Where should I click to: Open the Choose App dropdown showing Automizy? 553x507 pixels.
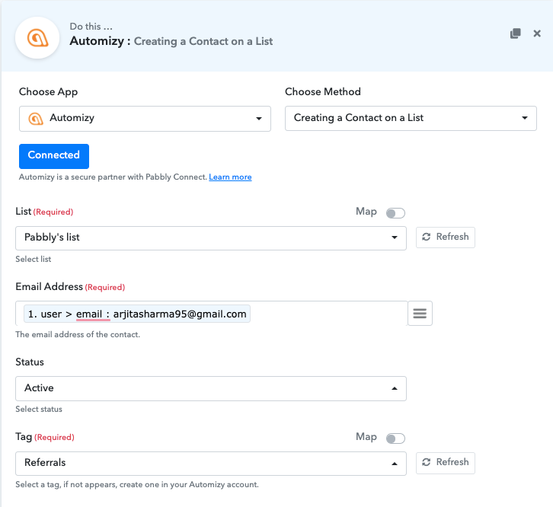(145, 119)
